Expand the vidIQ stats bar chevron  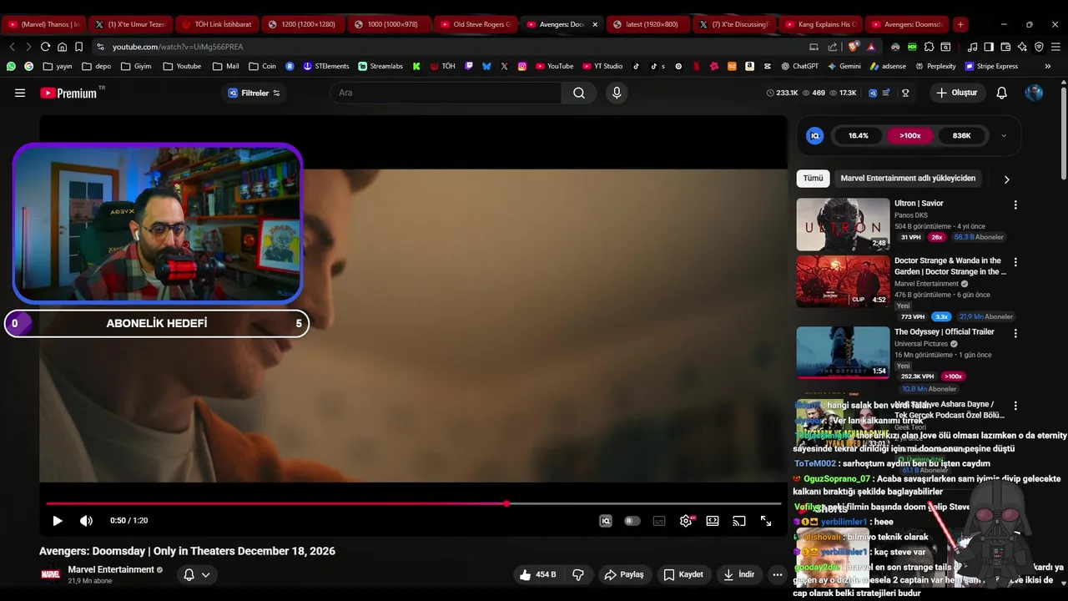click(1004, 135)
